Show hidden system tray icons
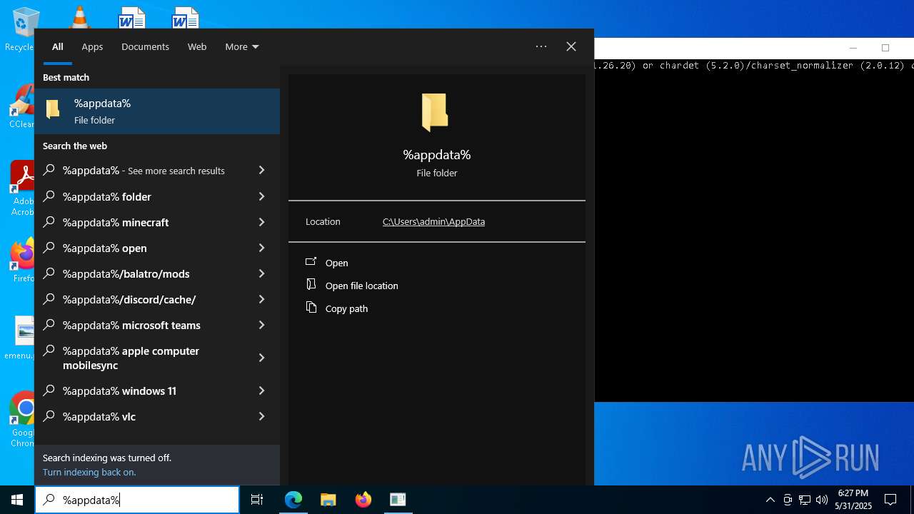 [x=770, y=500]
